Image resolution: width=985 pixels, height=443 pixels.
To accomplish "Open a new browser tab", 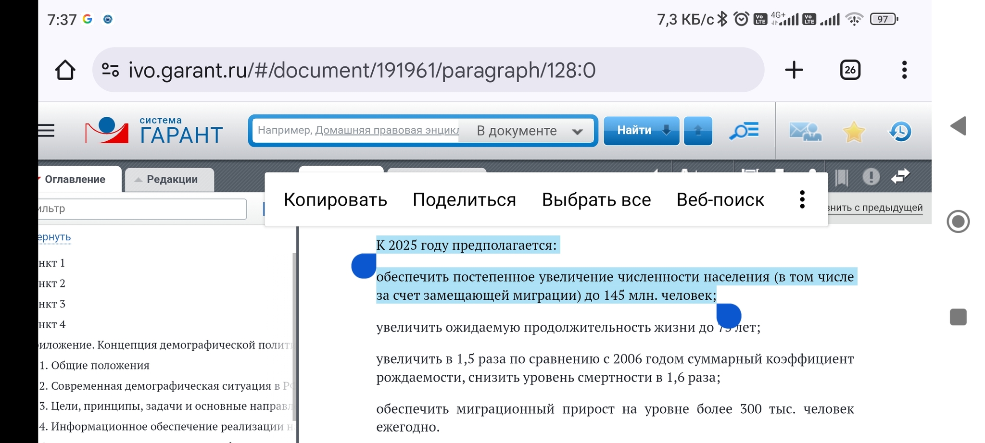I will tap(794, 70).
